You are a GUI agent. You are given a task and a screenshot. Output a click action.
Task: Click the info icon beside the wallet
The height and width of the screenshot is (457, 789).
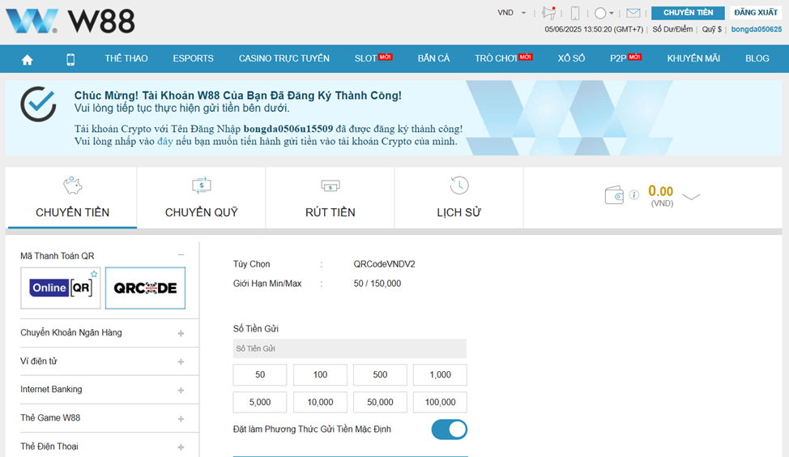[634, 194]
